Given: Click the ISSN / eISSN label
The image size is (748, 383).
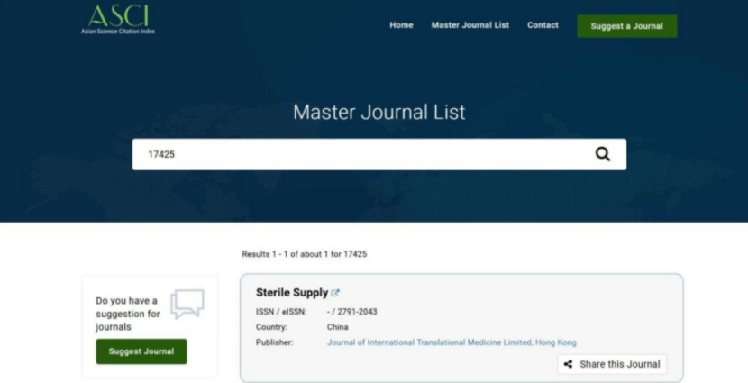Looking at the screenshot, I should coord(281,312).
